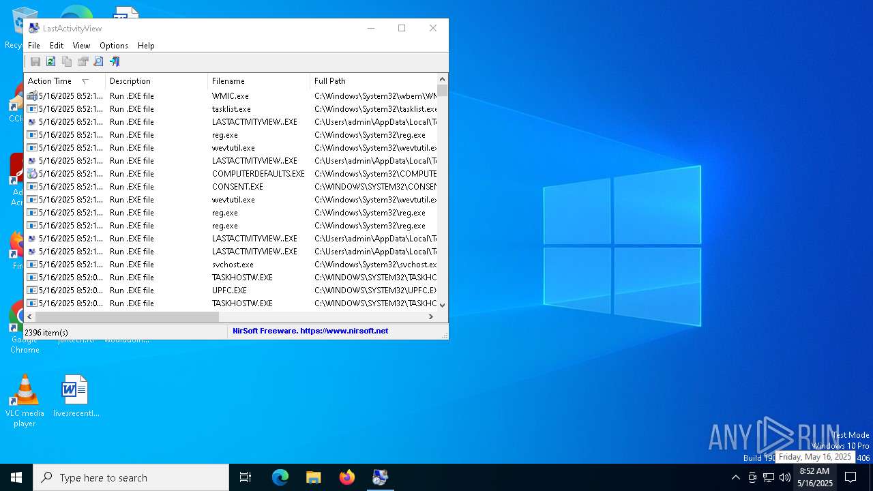Sort by the Action Time column header
The height and width of the screenshot is (491, 873).
65,81
